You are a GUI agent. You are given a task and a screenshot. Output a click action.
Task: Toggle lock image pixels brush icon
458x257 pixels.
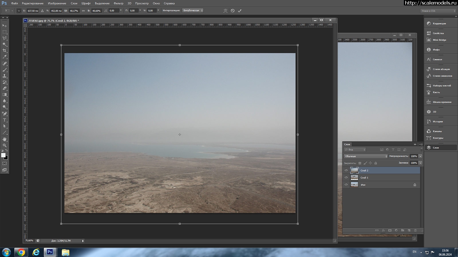coord(365,163)
